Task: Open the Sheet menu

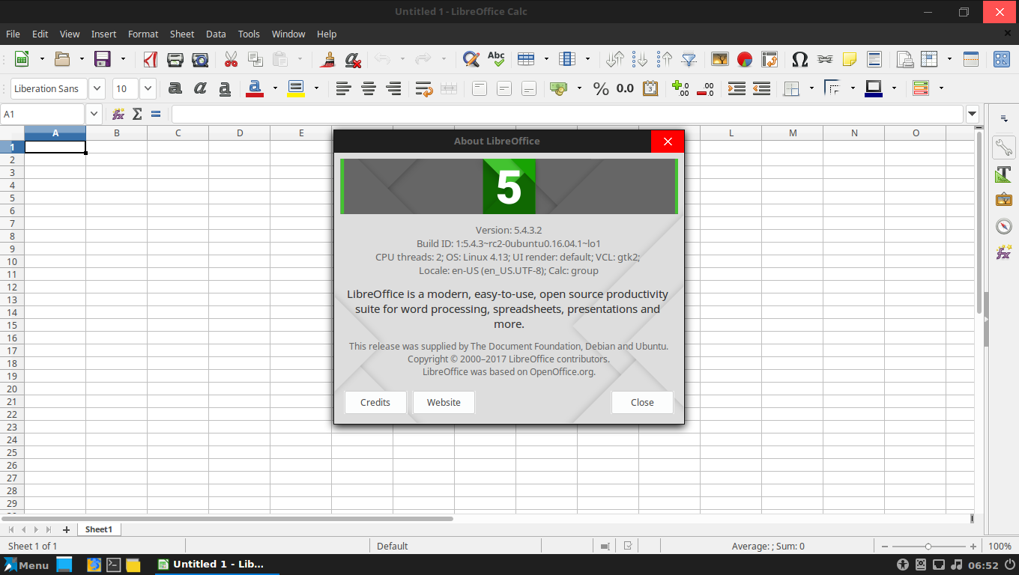Action: (182, 34)
